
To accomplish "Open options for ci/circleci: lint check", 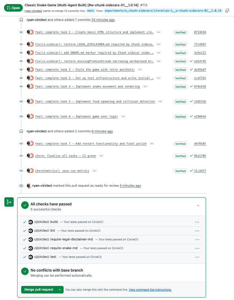I will 197,231.
